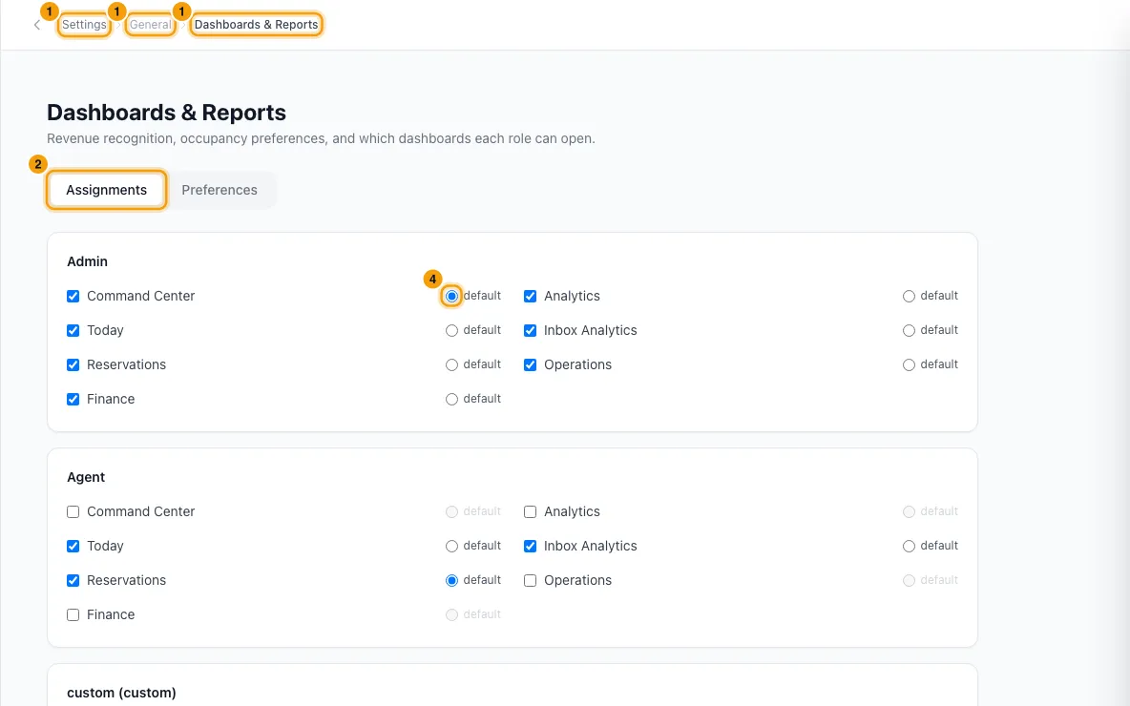
Task: Enable Agent Analytics checkbox
Action: pyautogui.click(x=531, y=512)
